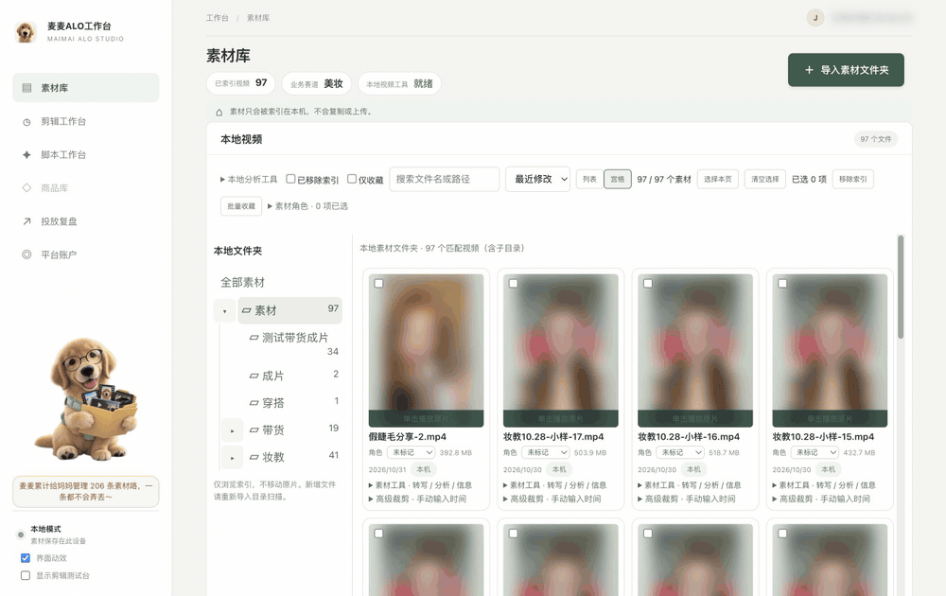Expand the 妆教 folder arrow
Image resolution: width=946 pixels, height=596 pixels.
pyautogui.click(x=233, y=458)
